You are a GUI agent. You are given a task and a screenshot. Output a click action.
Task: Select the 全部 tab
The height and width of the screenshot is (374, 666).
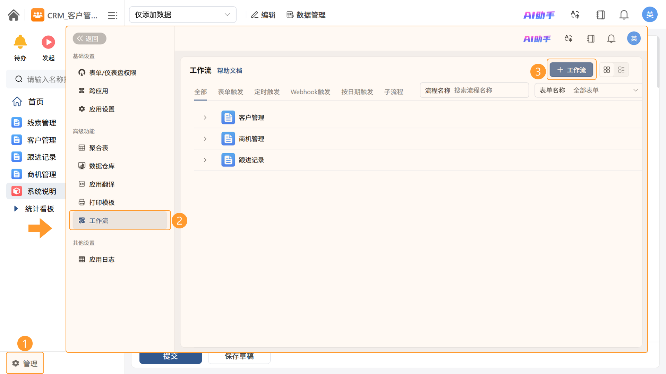200,92
